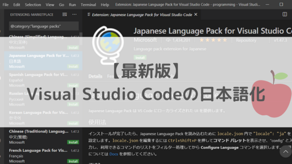Viewport: 292px width, 164px height.
Task: Select Japanese Language Pack list entry
Action: [x=43, y=61]
